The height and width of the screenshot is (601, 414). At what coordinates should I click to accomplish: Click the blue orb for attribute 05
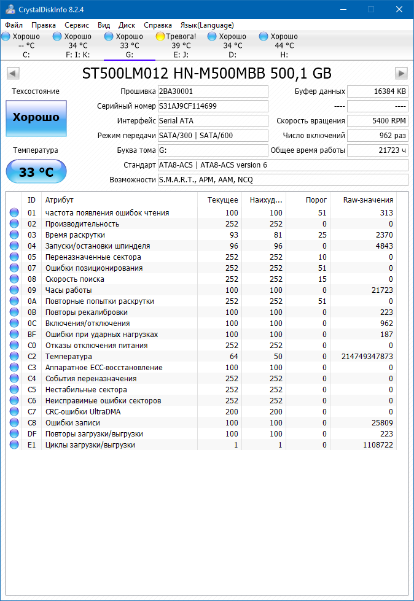[x=14, y=257]
